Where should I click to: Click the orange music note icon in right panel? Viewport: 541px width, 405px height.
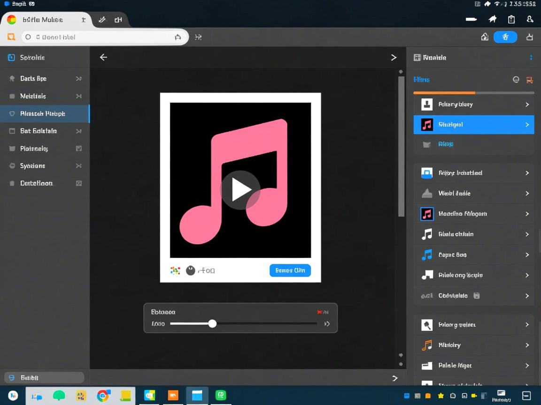pos(426,345)
